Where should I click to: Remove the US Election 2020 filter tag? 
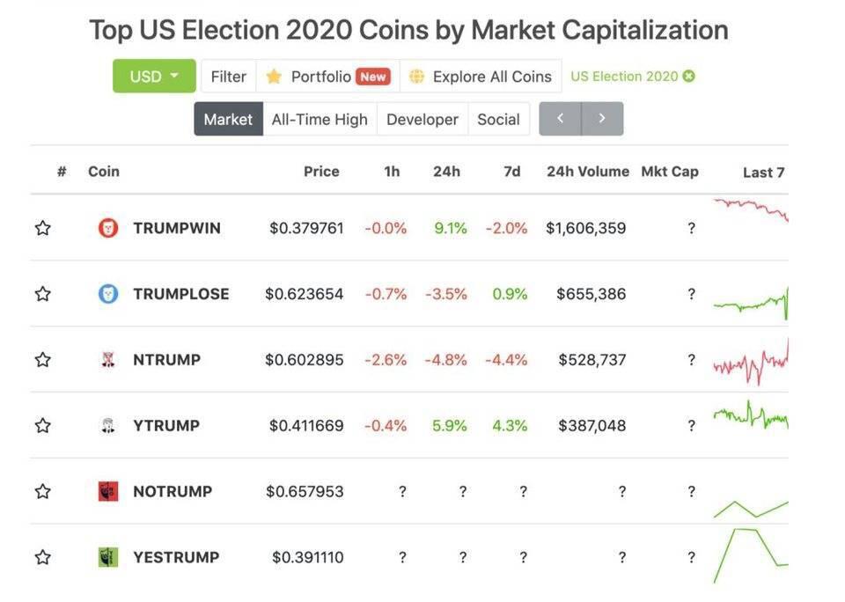click(688, 76)
